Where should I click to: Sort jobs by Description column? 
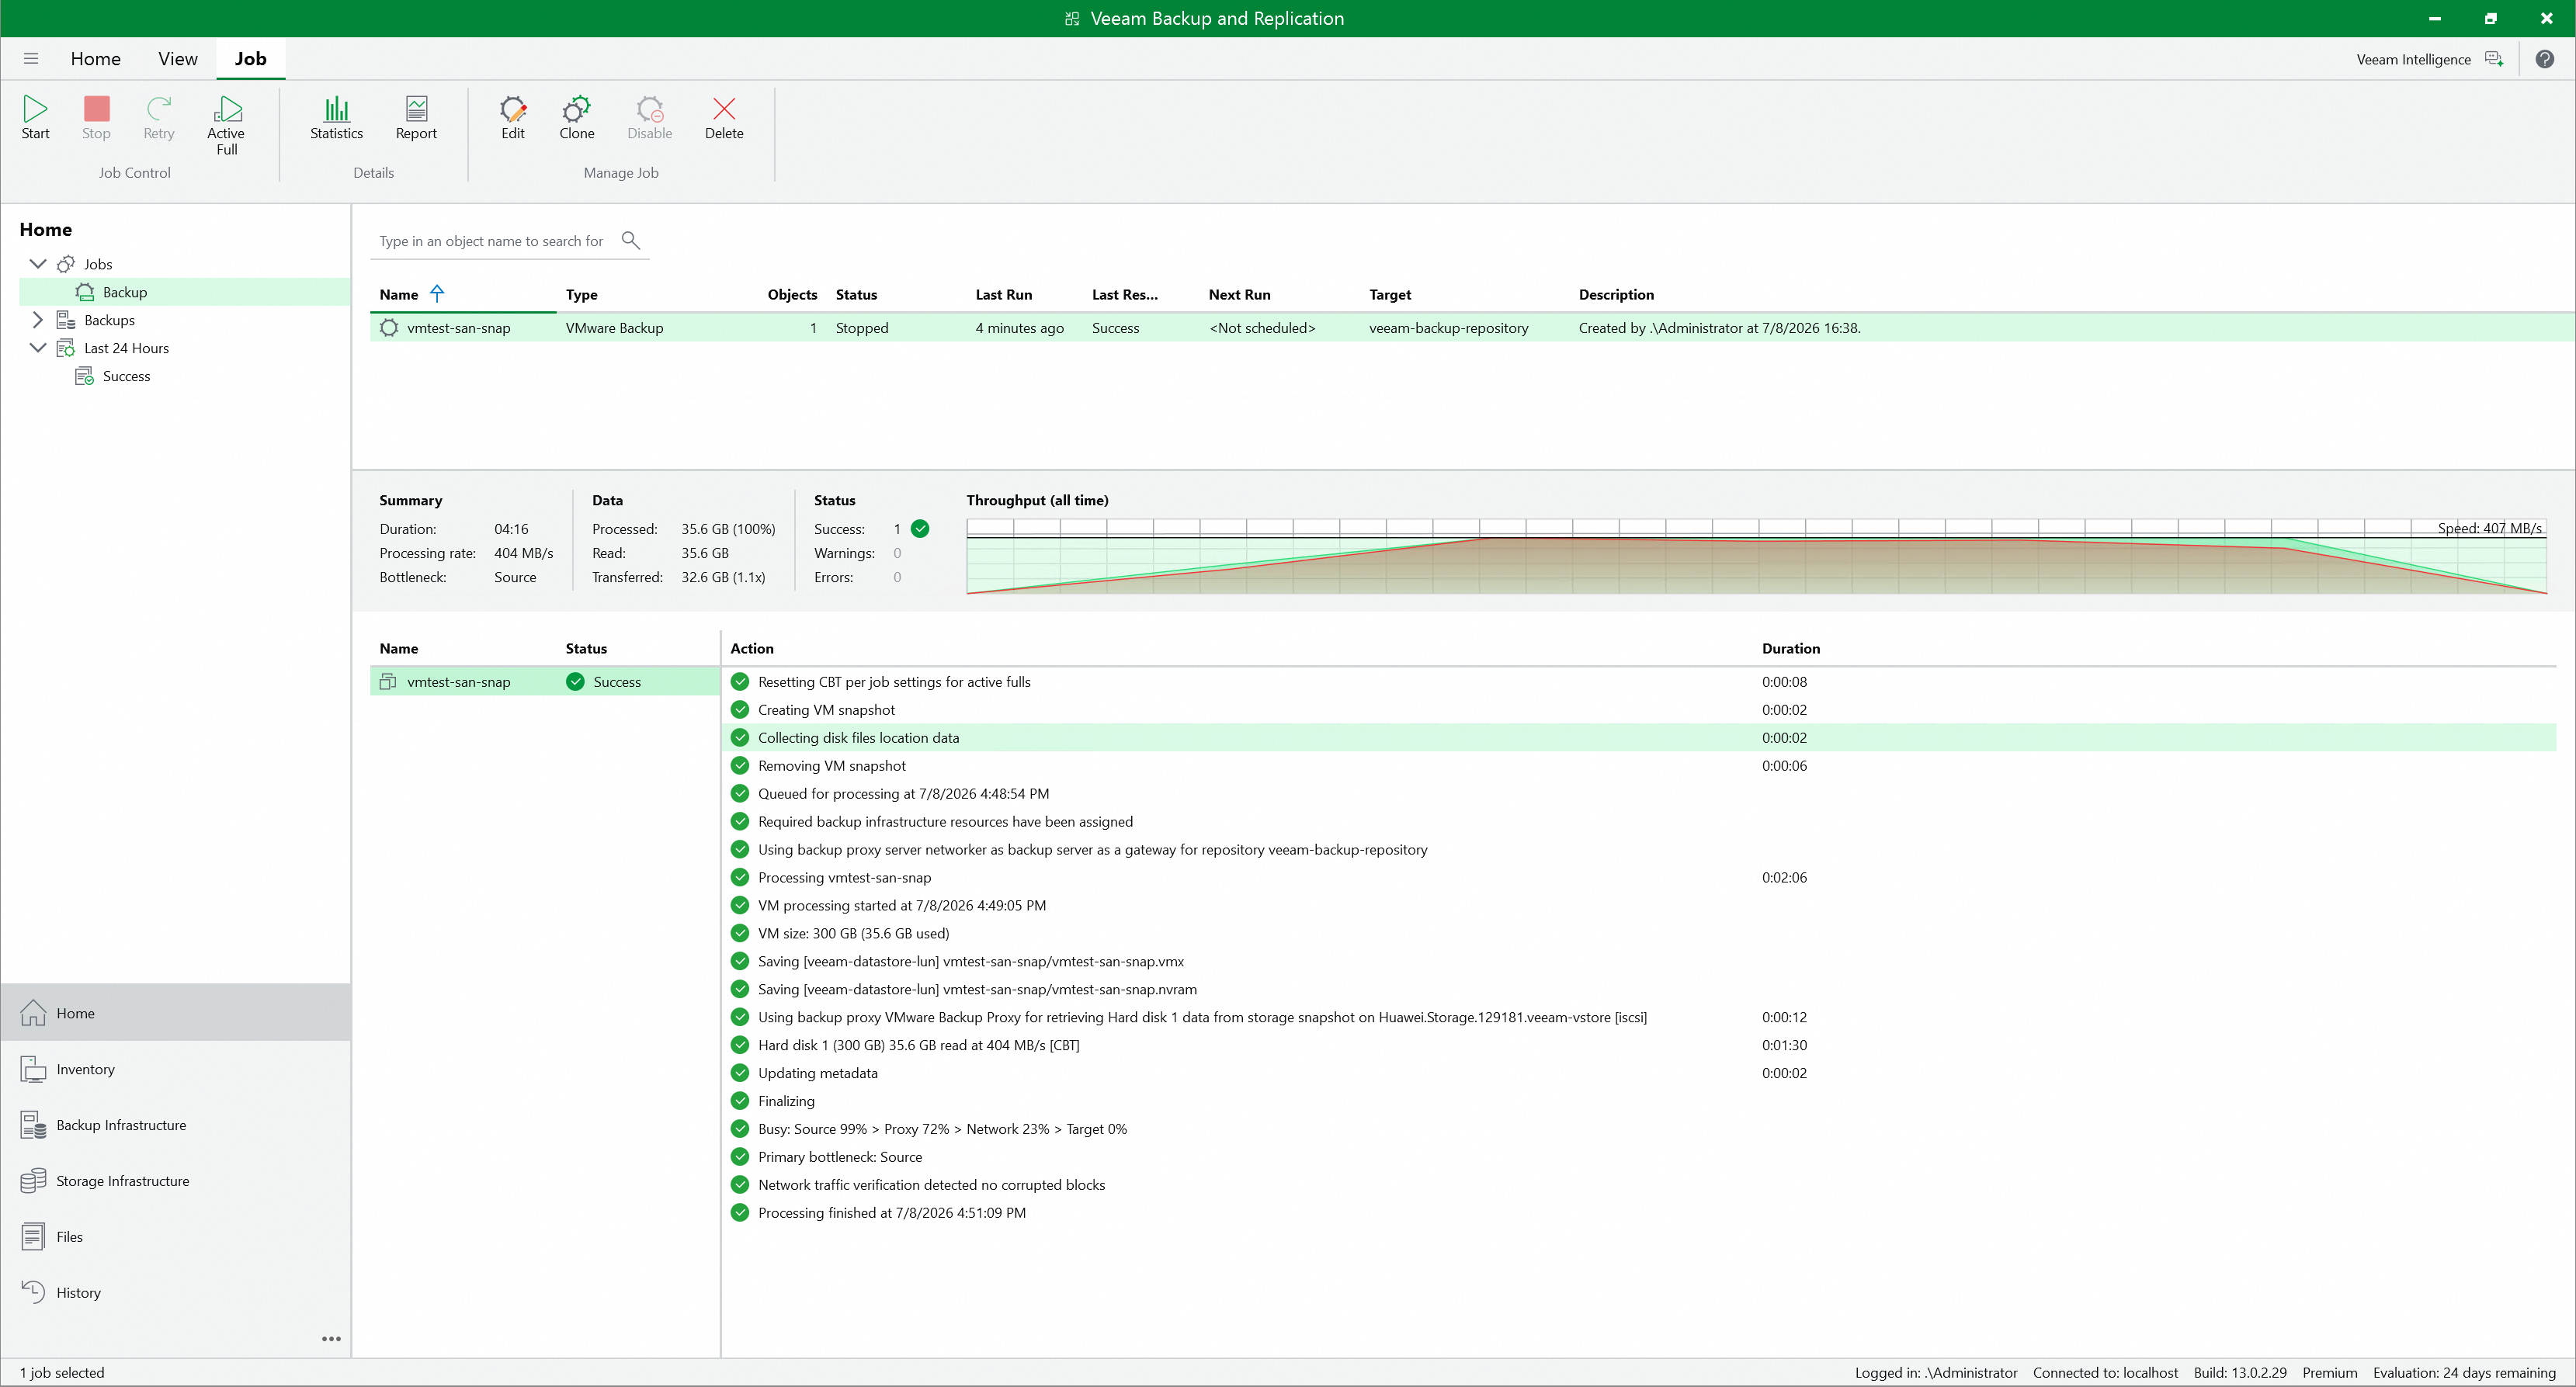pos(1616,295)
